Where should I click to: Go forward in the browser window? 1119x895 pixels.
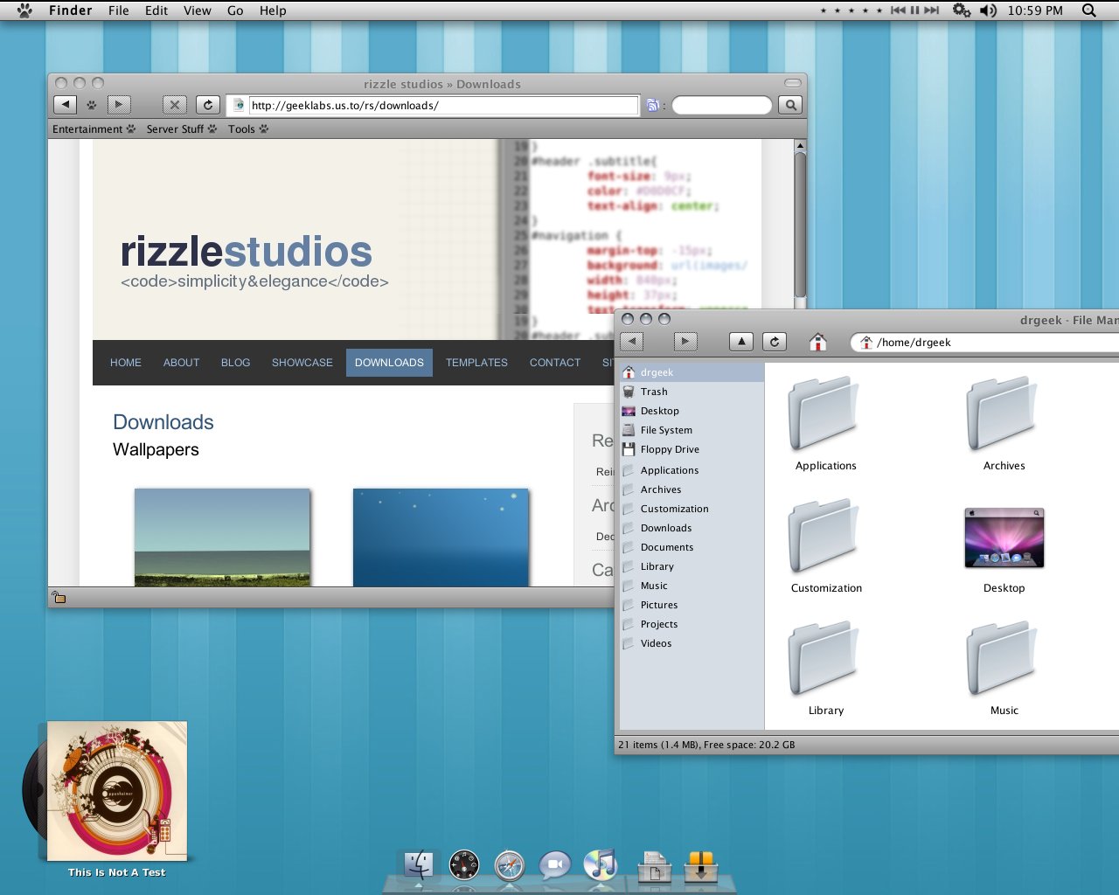click(119, 105)
